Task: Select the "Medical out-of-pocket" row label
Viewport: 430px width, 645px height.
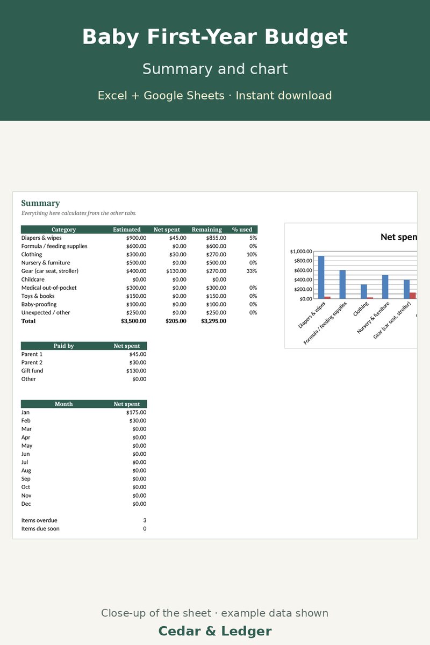Action: [49, 288]
